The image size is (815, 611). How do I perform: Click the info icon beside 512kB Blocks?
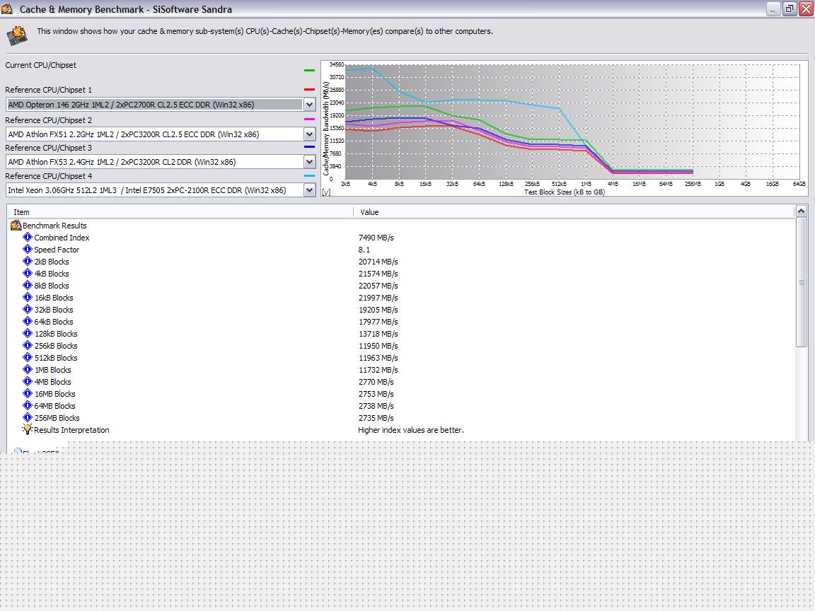[x=28, y=357]
